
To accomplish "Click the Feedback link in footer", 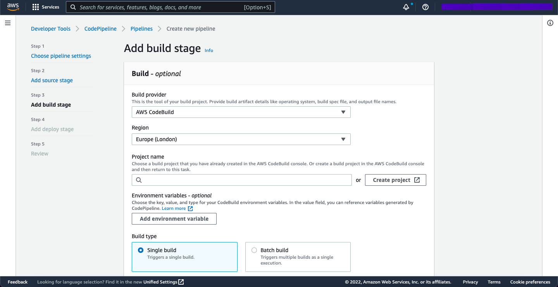I will (x=17, y=282).
